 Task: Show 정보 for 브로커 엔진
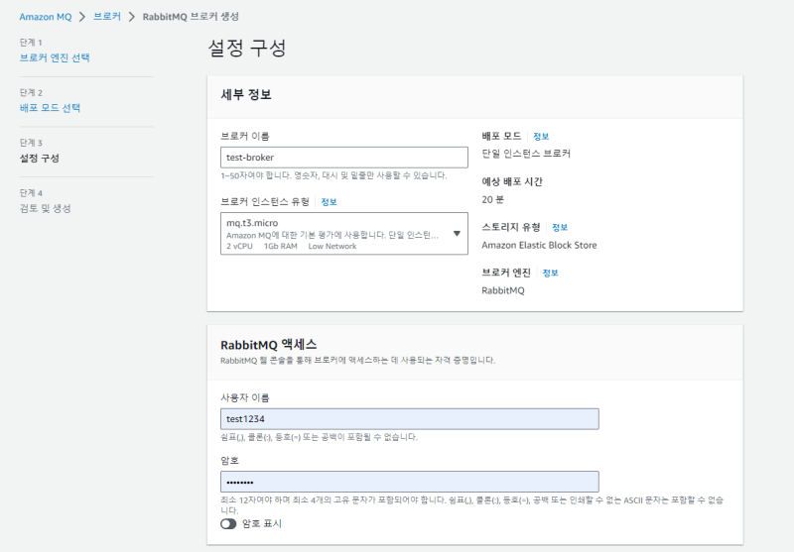click(551, 273)
